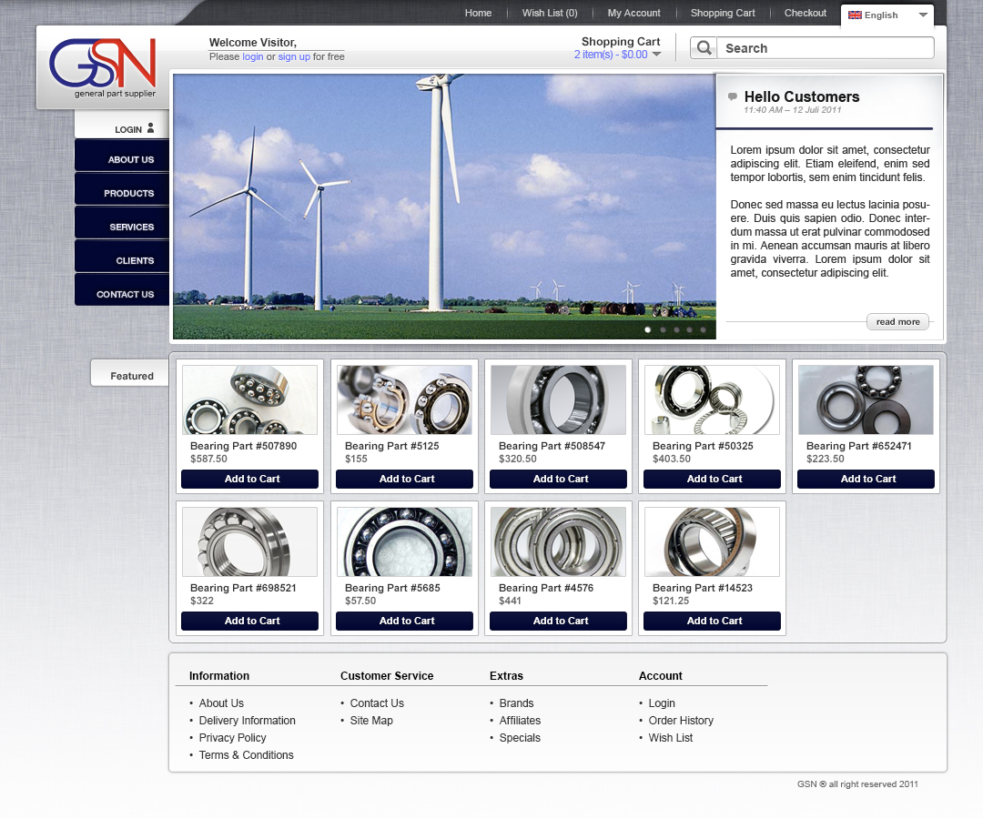983x819 pixels.
Task: Open the English language dropdown
Action: click(x=923, y=15)
